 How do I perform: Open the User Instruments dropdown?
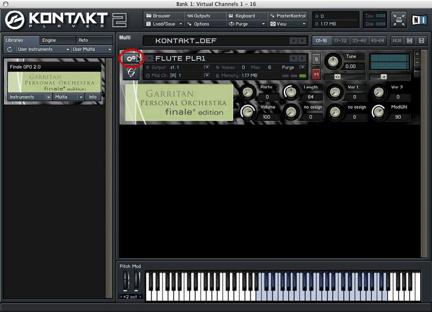pos(42,50)
